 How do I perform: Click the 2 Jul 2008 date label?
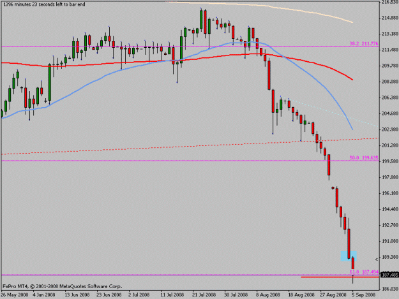[x=139, y=295]
